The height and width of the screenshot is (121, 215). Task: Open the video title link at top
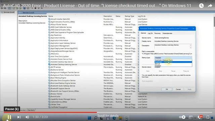point(97,6)
